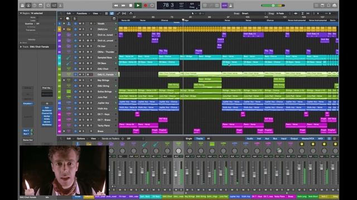Filter mixer by Master/VCA strips
357x200 pixels.
tap(308, 138)
